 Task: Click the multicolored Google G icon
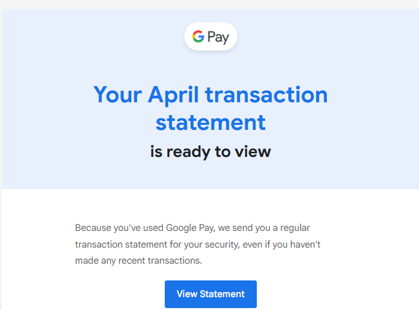198,36
